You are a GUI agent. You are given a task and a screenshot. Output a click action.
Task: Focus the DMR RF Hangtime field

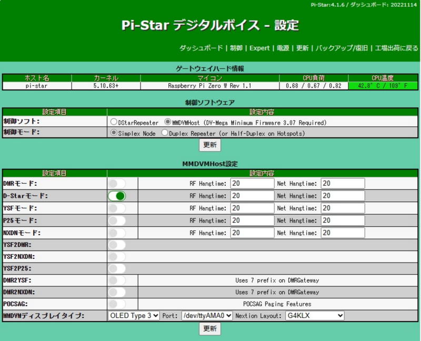pyautogui.click(x=252, y=184)
